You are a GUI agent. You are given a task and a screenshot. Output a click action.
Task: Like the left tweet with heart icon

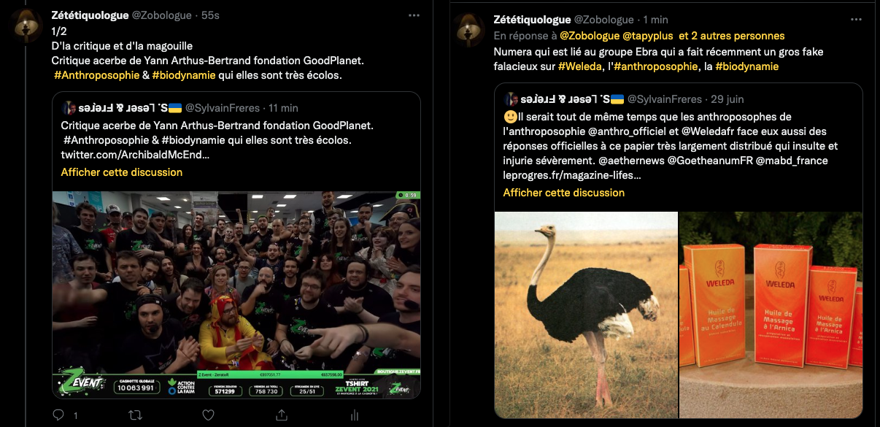coord(208,415)
